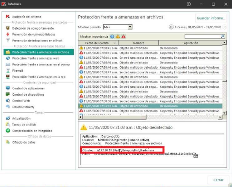Select Tareas de análisis item
The height and width of the screenshot is (187, 232).
[x=24, y=124]
